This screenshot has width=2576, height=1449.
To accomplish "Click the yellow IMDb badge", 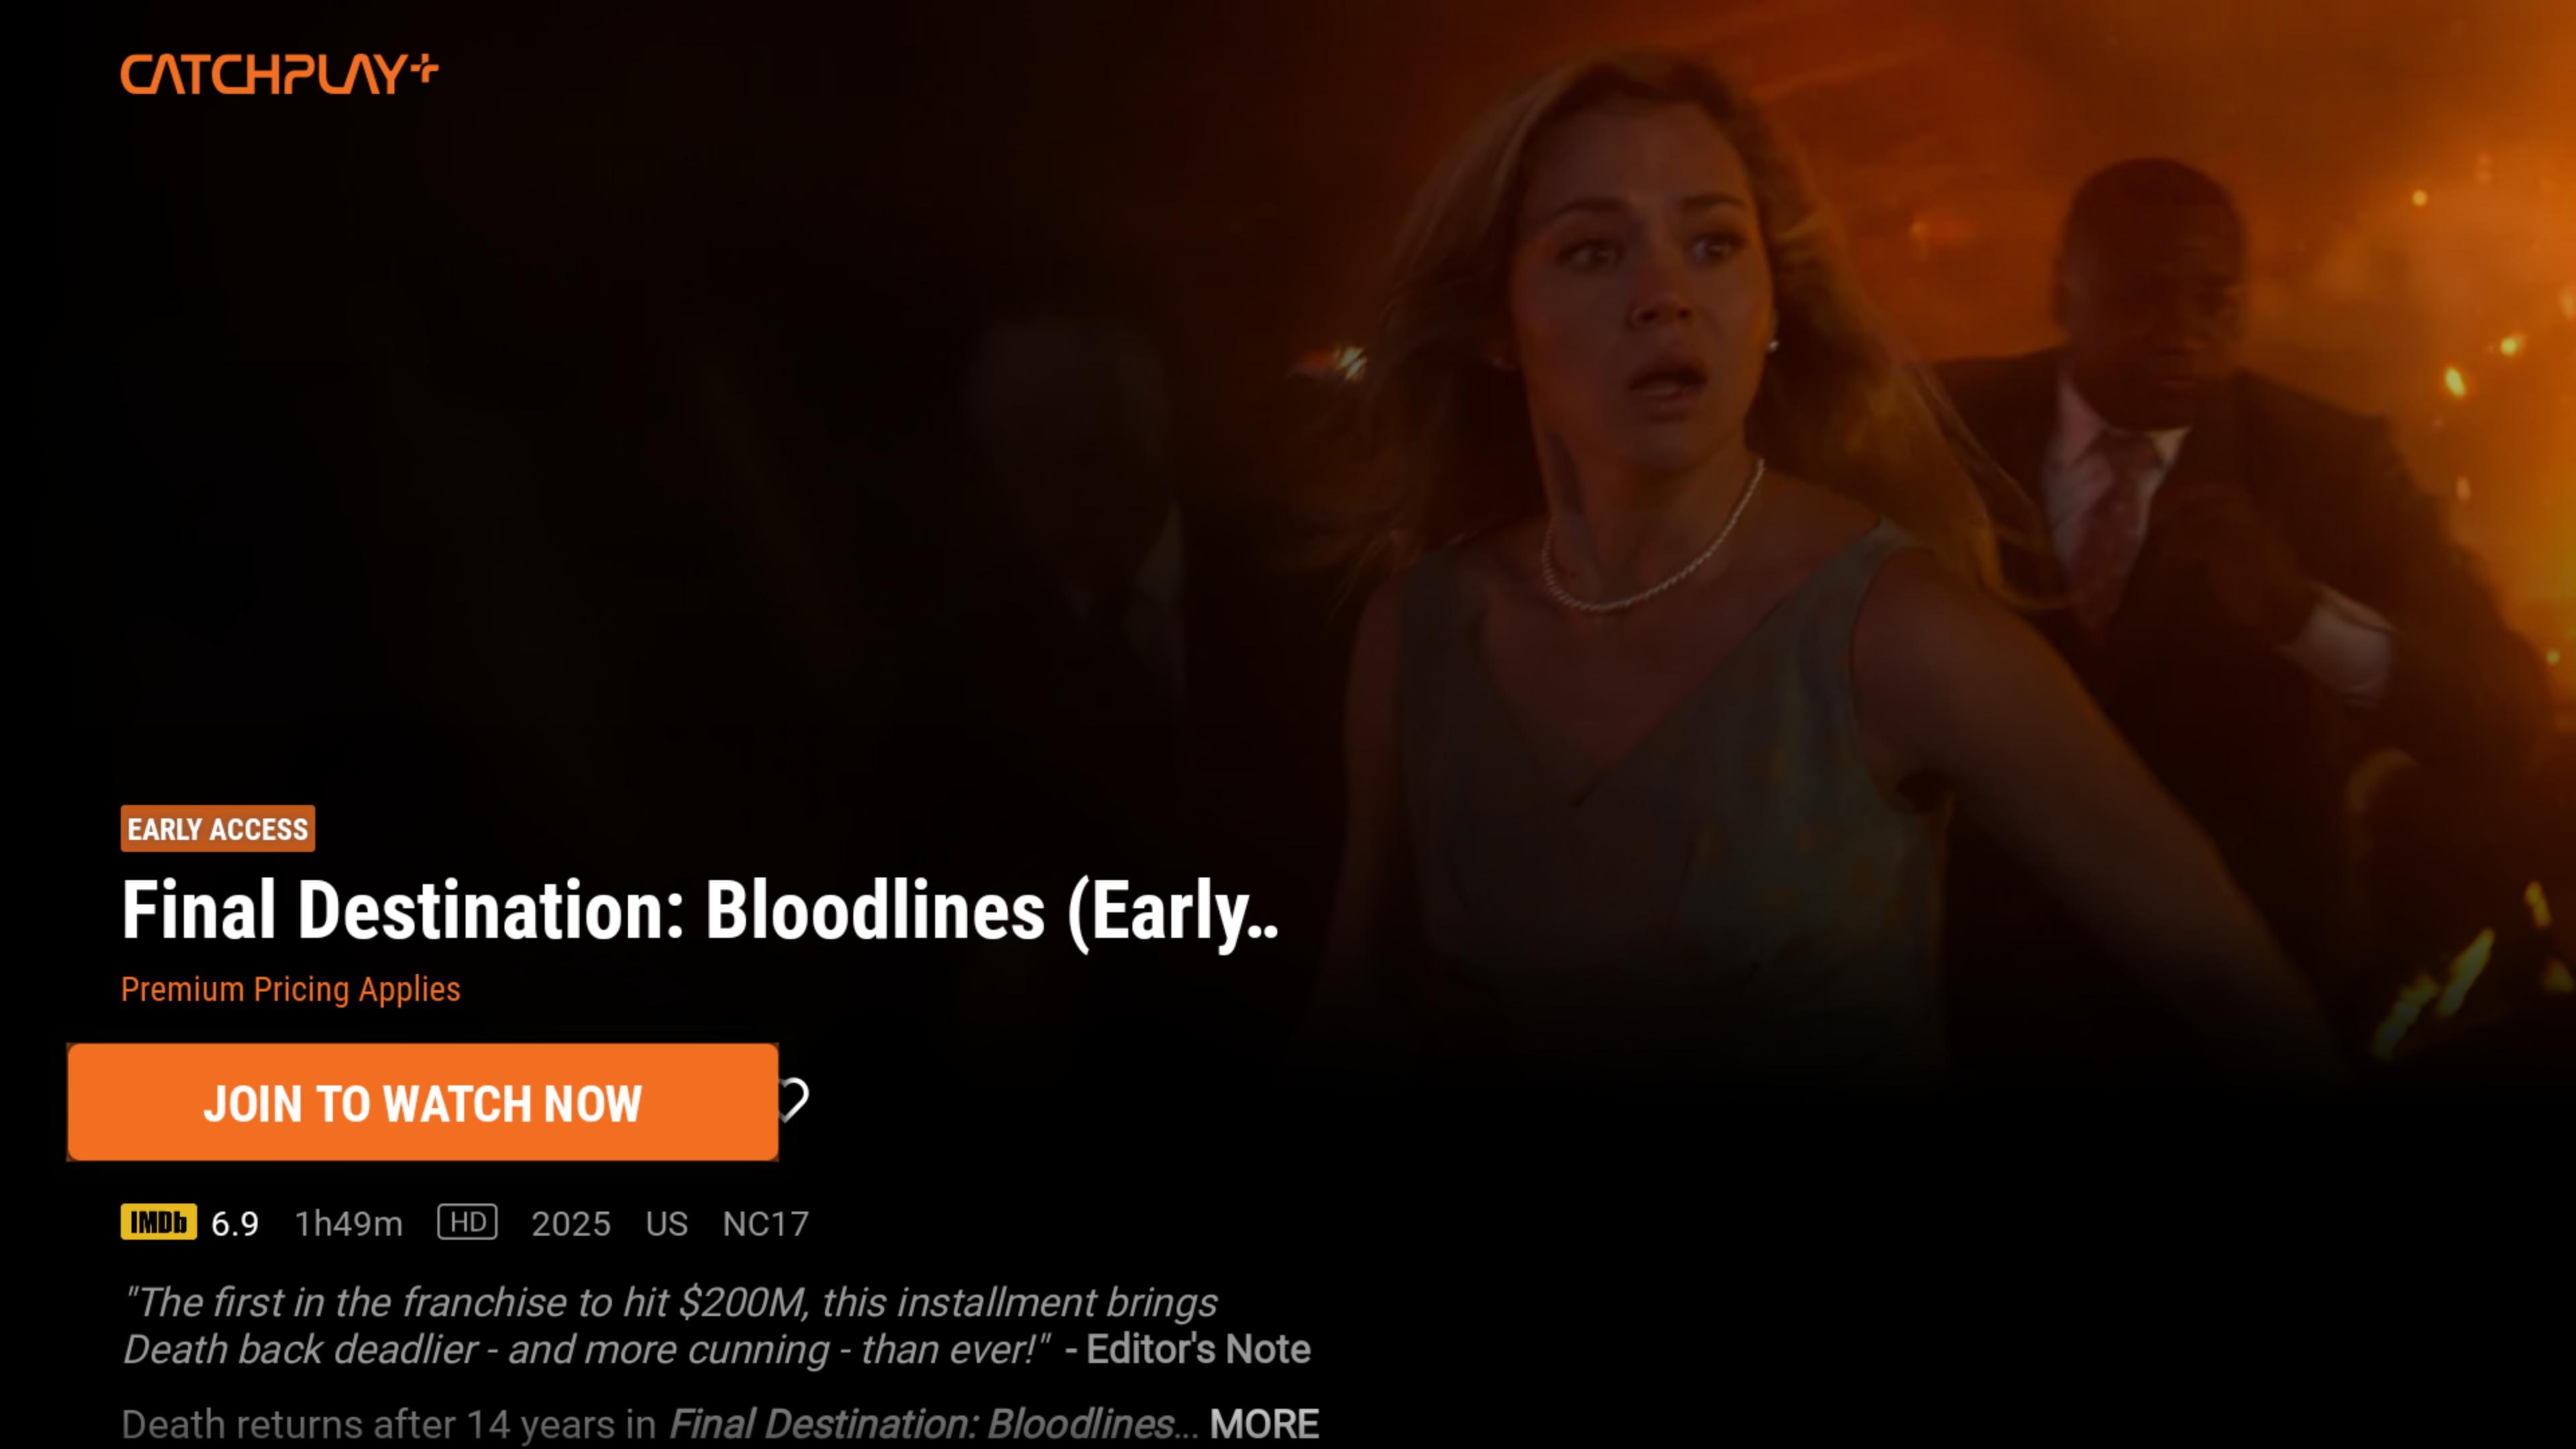I will tap(158, 1222).
